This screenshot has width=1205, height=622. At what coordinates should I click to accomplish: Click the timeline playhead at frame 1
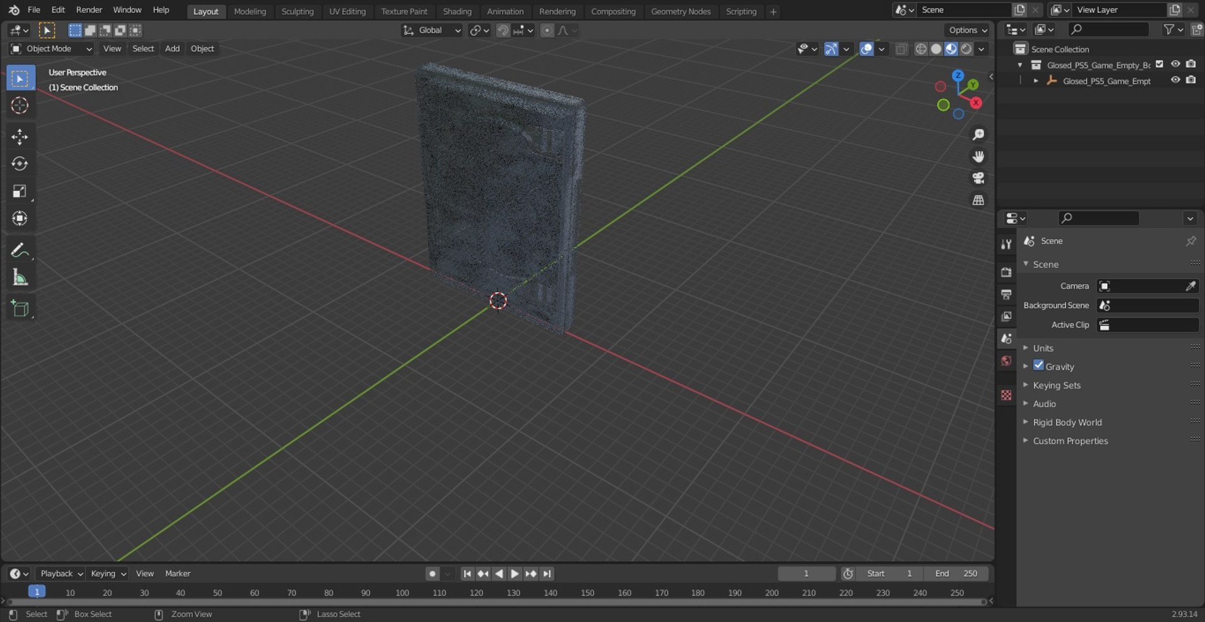coord(37,592)
